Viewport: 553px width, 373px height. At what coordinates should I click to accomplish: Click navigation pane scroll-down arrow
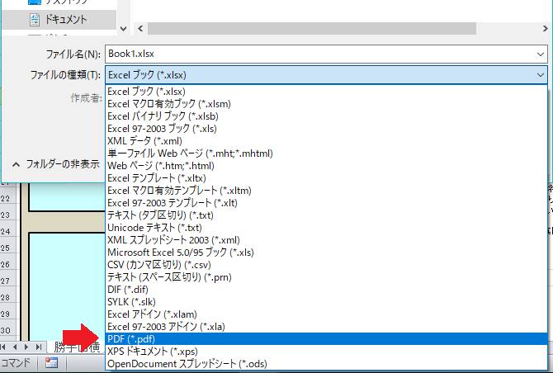pyautogui.click(x=124, y=29)
